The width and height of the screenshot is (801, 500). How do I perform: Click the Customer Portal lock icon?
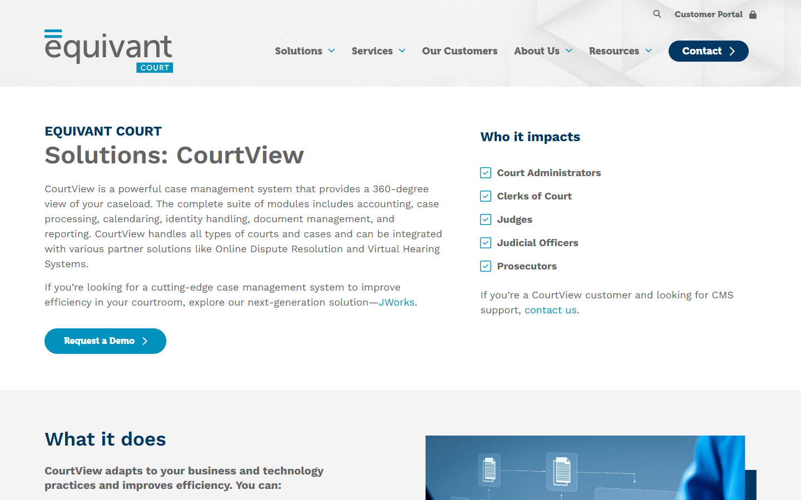click(753, 14)
